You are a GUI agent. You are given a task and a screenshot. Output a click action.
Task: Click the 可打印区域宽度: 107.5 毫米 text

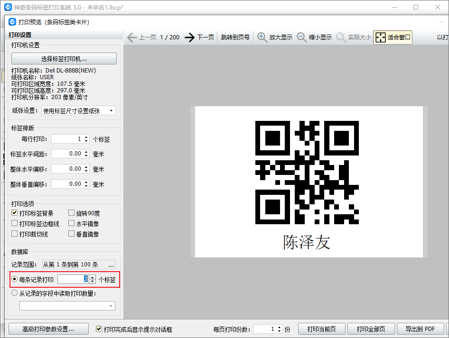coord(48,84)
